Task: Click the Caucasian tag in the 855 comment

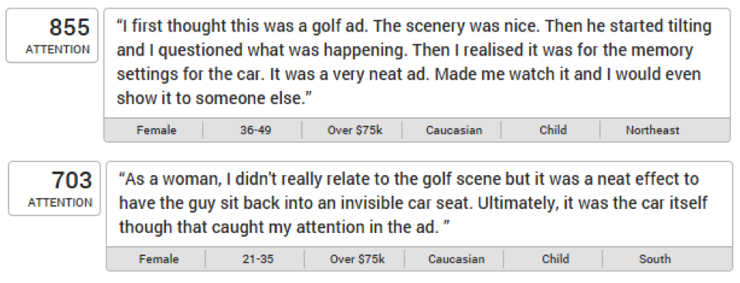Action: [454, 130]
